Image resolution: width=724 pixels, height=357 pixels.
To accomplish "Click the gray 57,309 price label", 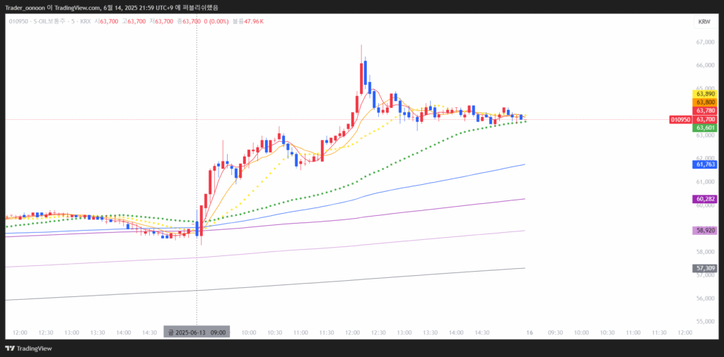I will (x=706, y=268).
